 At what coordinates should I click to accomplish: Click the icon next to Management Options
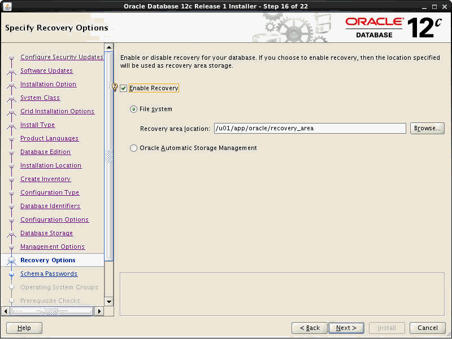tap(11, 246)
